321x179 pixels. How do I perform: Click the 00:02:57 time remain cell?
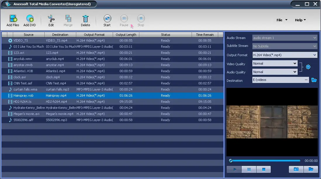[205, 83]
